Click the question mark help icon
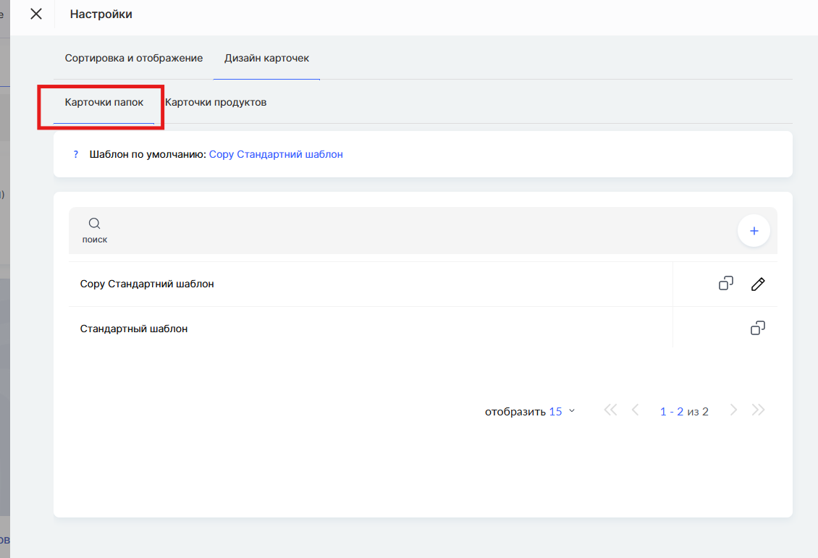 75,154
